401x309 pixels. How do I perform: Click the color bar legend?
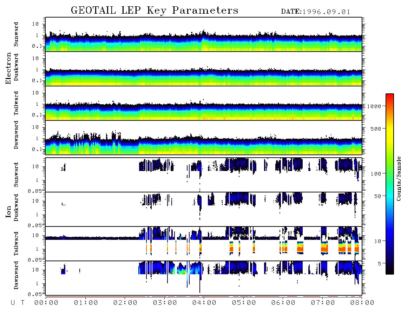[x=389, y=184]
